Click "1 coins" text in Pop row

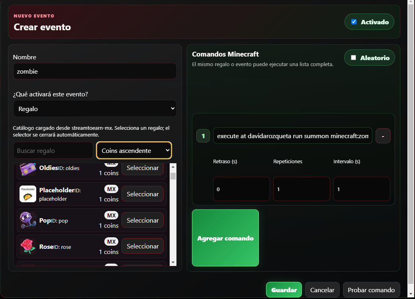click(x=108, y=225)
